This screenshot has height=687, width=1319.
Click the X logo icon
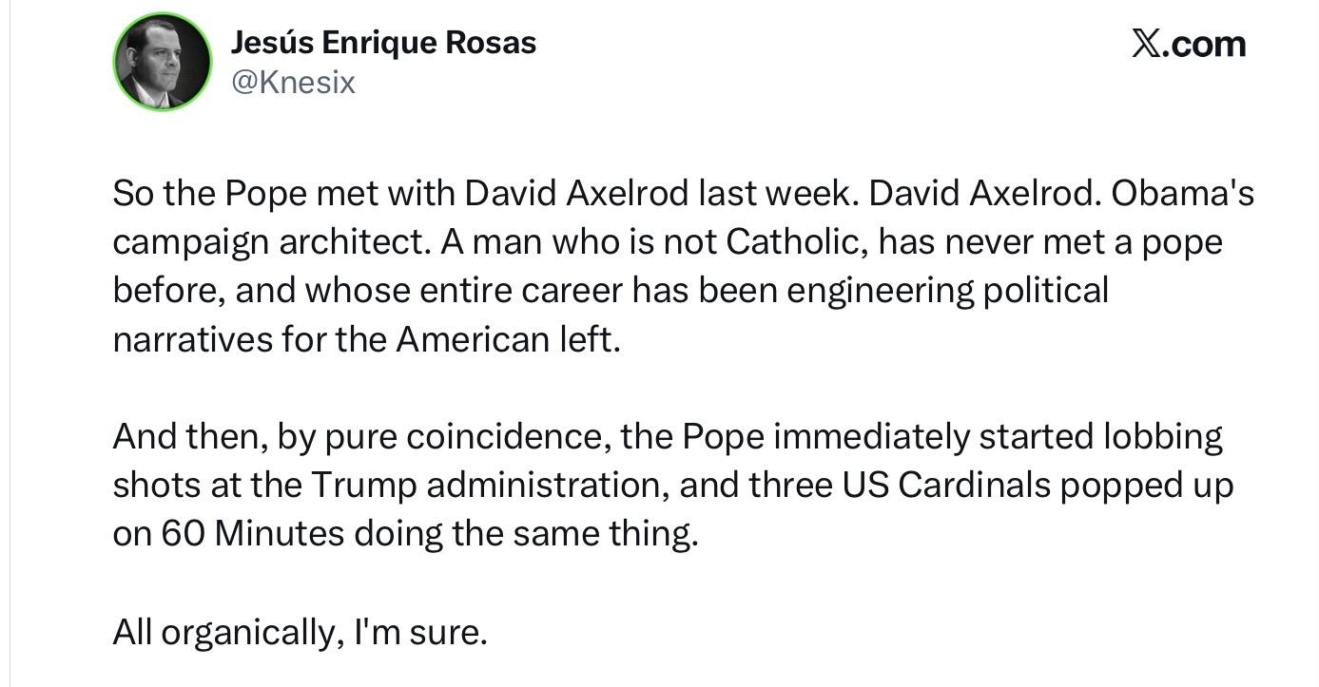coord(1149,44)
